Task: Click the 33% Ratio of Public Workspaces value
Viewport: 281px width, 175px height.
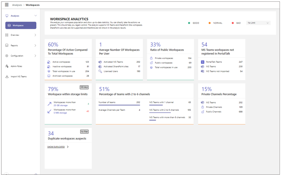Action: pos(155,45)
